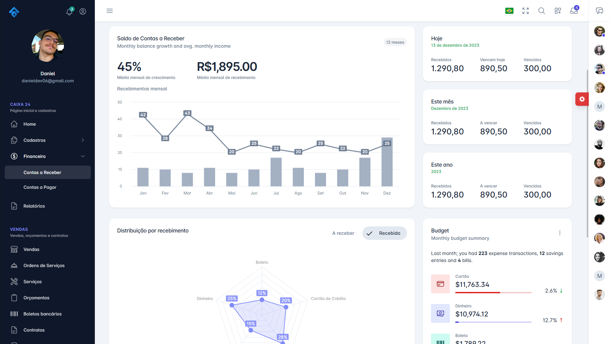Open Contas a Receber menu item
This screenshot has height=344, width=610.
(x=48, y=172)
